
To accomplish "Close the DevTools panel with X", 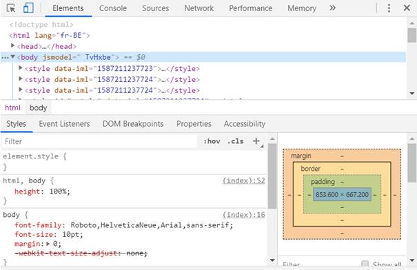I will tap(407, 8).
